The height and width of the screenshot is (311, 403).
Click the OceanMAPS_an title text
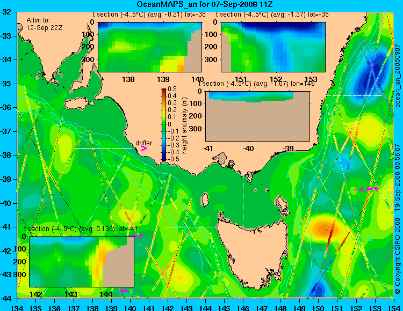coord(204,4)
